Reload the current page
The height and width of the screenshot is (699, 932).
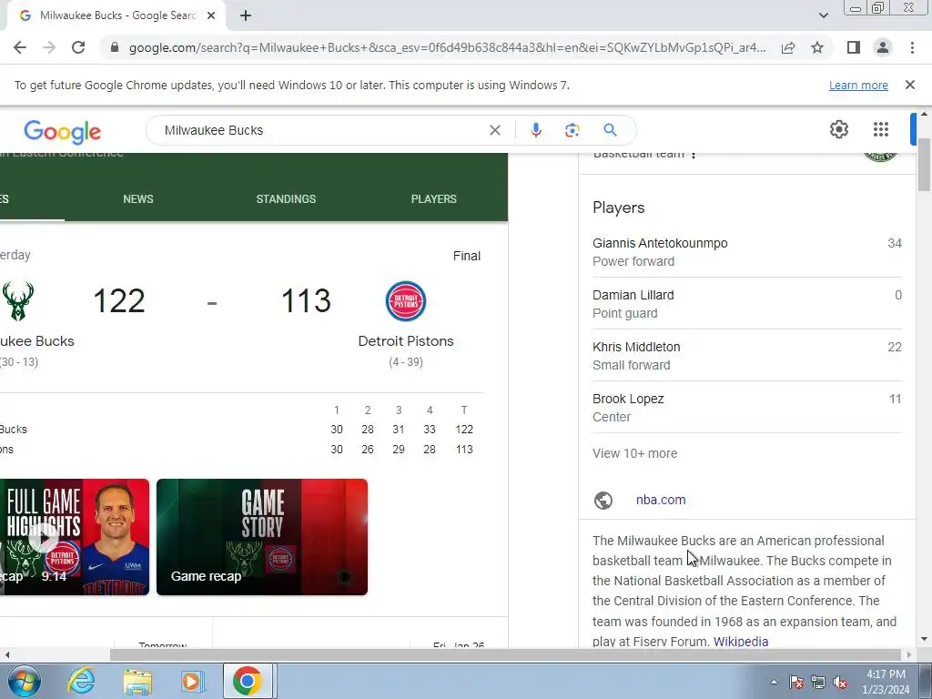(78, 47)
